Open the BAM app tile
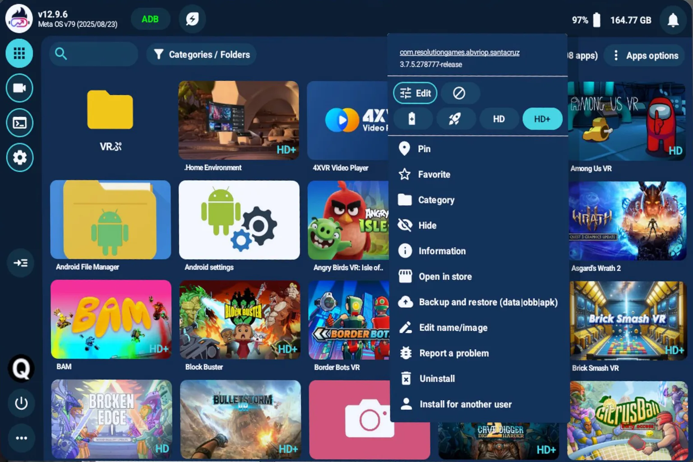 [x=111, y=319]
